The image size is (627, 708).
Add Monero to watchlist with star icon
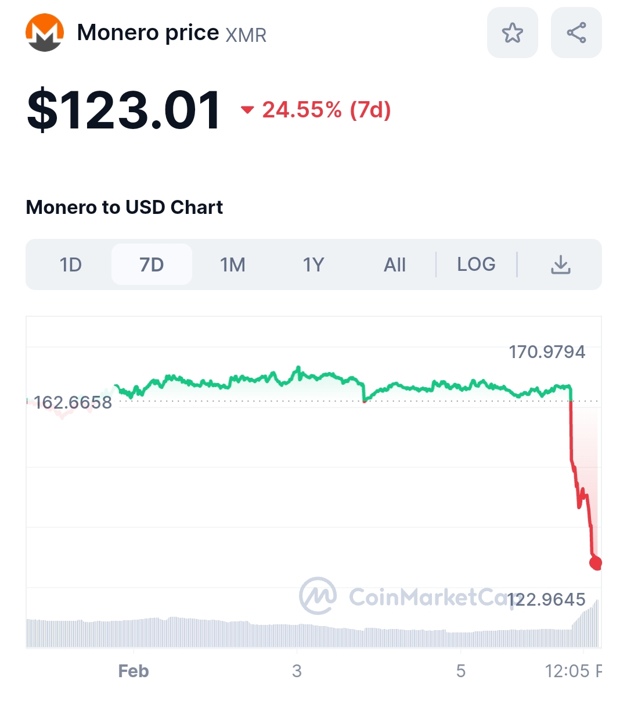point(513,33)
